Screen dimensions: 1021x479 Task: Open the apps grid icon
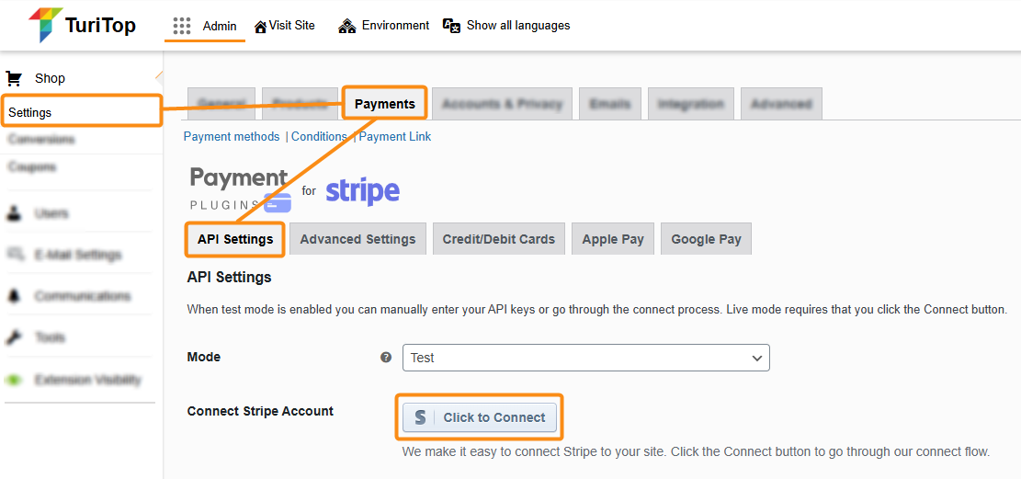182,26
